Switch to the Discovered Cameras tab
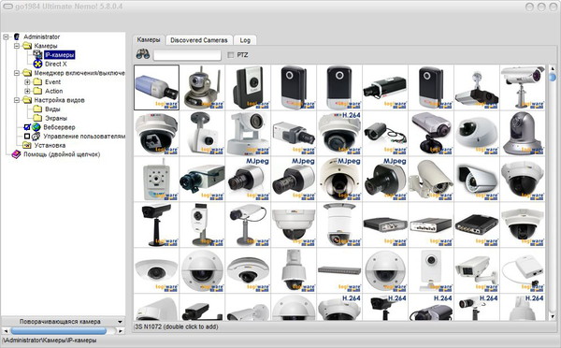This screenshot has width=561, height=348. coord(199,40)
